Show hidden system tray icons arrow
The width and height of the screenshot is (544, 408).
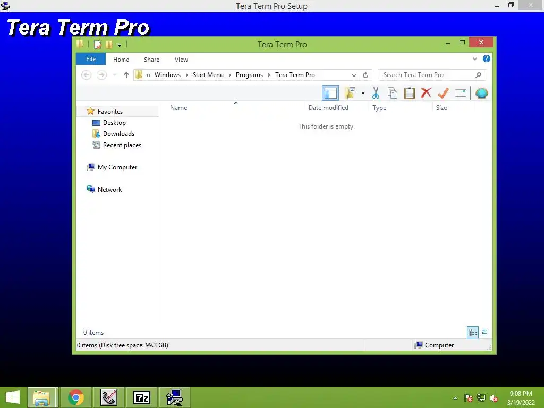(x=455, y=398)
